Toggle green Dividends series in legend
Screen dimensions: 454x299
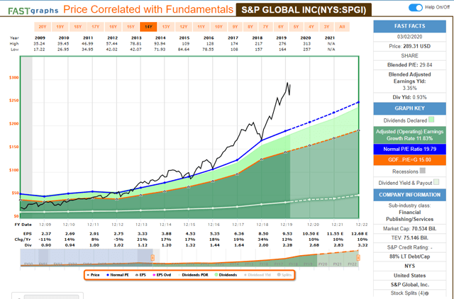coord(226,275)
